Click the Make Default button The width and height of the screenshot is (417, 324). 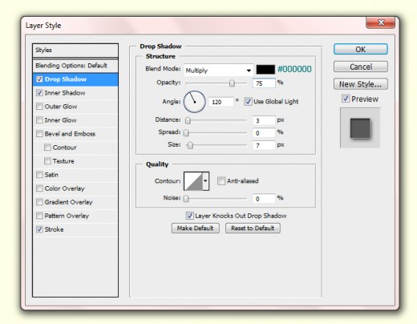(196, 228)
